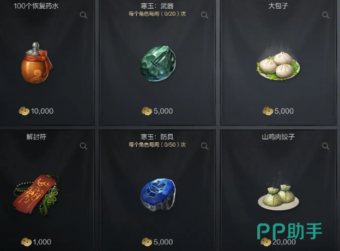Open details magnifier for 大包子
This screenshot has height=251, width=340.
[x=325, y=15]
